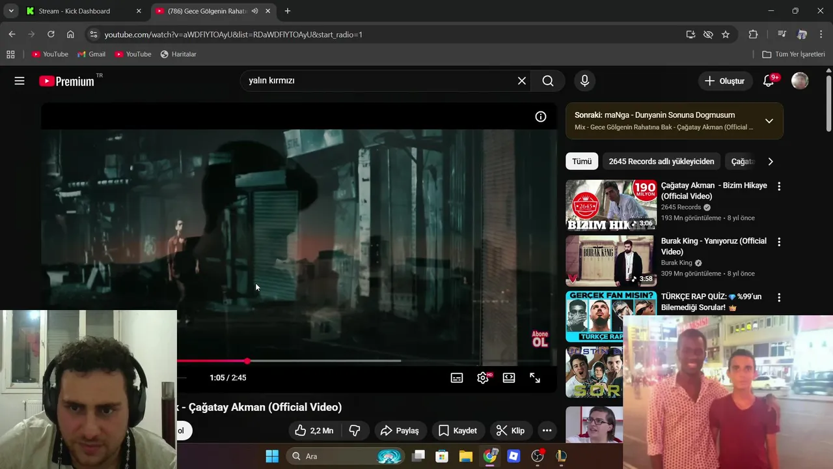
Task: Close the Kick Dashboard tab
Action: (139, 11)
